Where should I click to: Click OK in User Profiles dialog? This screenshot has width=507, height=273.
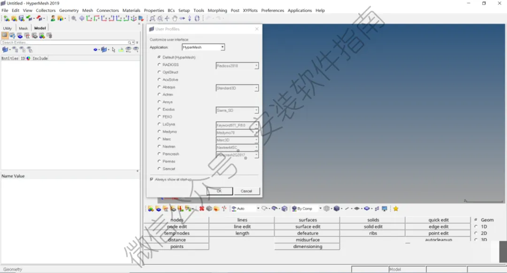(x=220, y=191)
